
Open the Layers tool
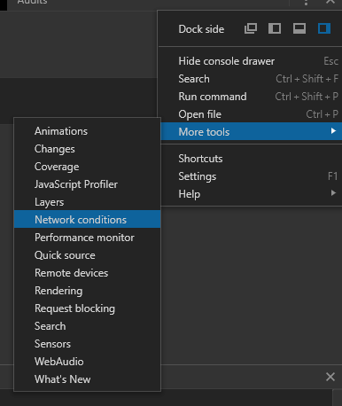tap(88, 202)
